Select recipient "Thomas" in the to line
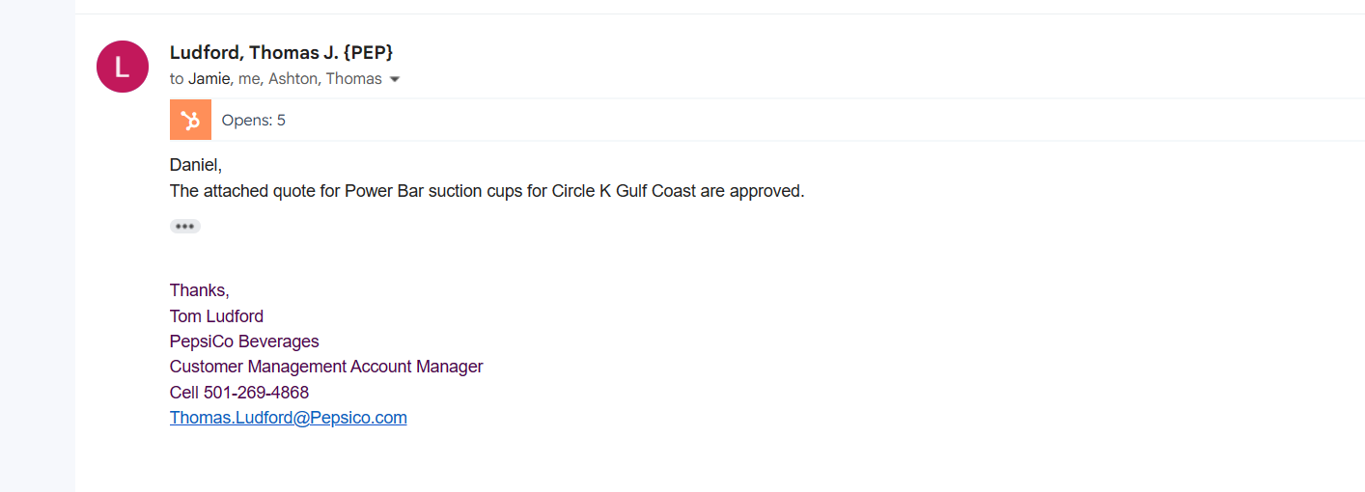The width and height of the screenshot is (1365, 492). [353, 79]
